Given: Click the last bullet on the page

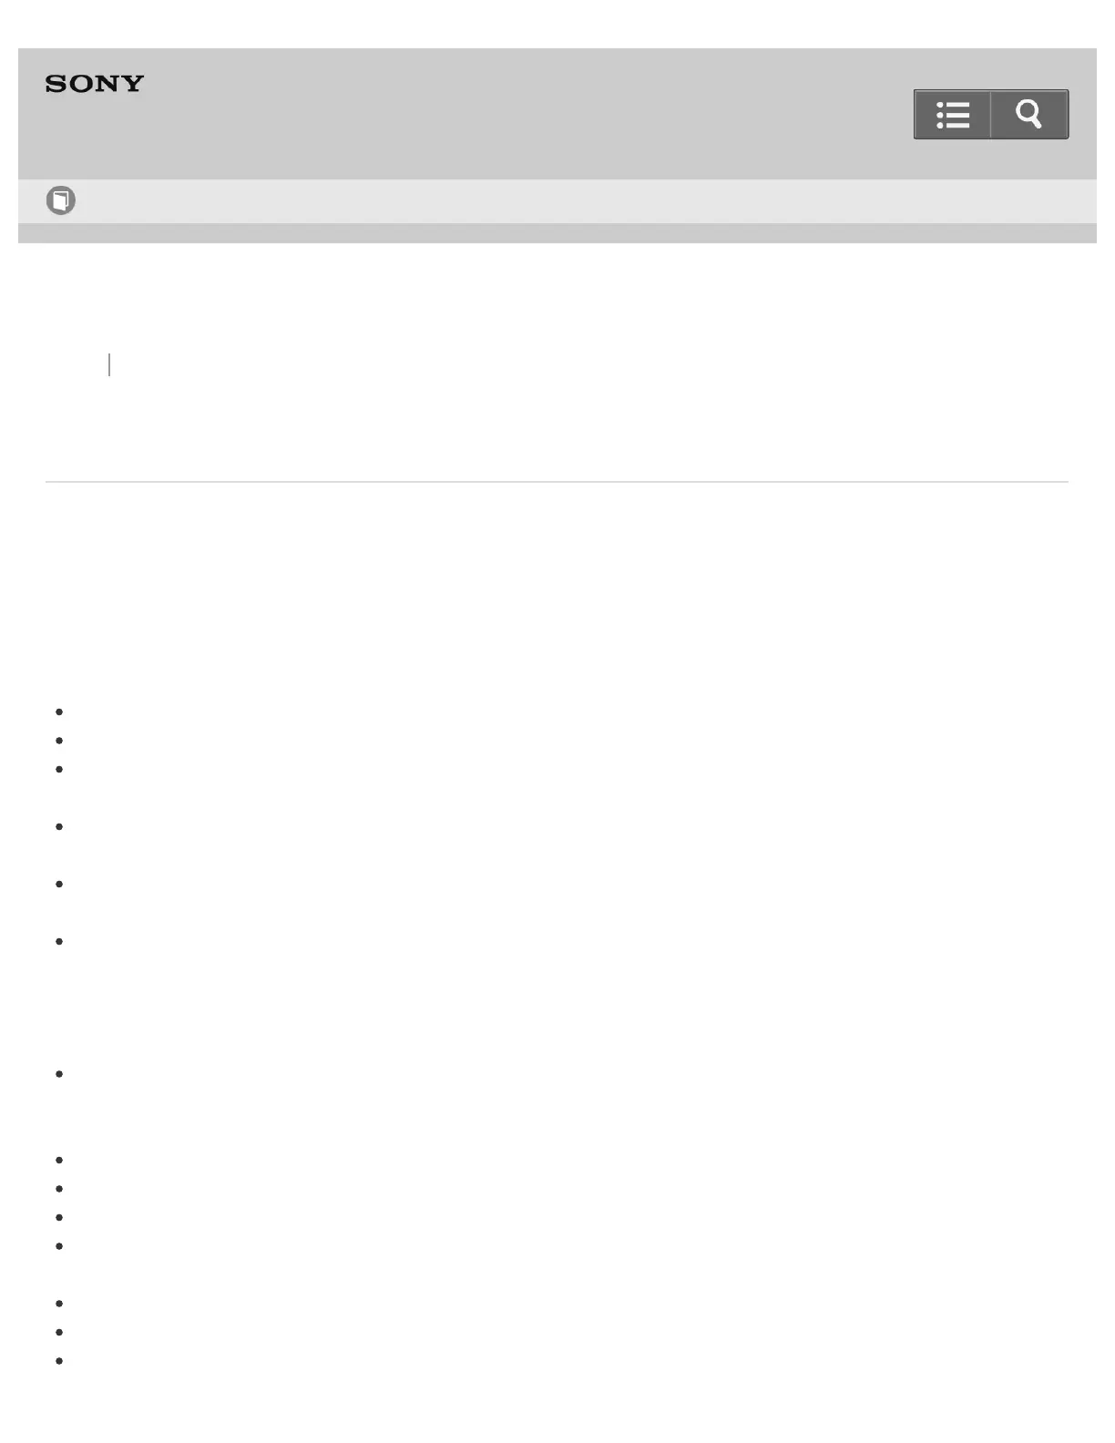Looking at the screenshot, I should pos(58,1361).
